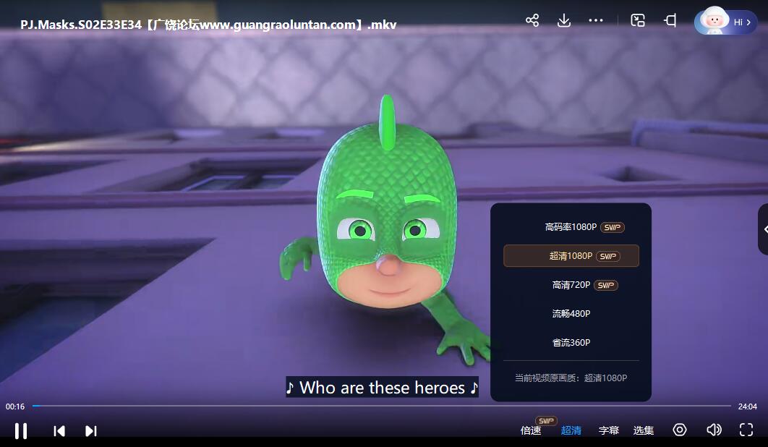
Task: Click the current time 00:16 label
Action: tap(15, 406)
